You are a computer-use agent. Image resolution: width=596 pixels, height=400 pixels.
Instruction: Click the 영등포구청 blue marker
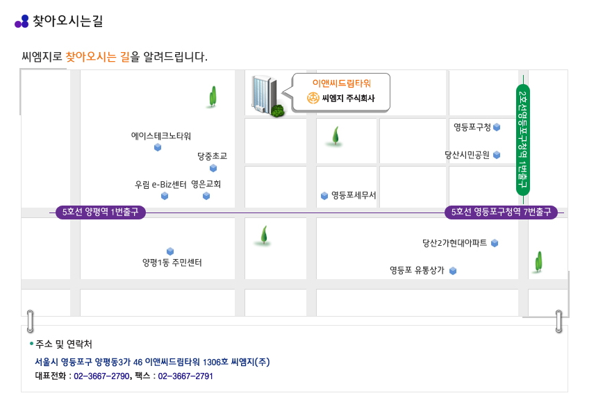497,127
